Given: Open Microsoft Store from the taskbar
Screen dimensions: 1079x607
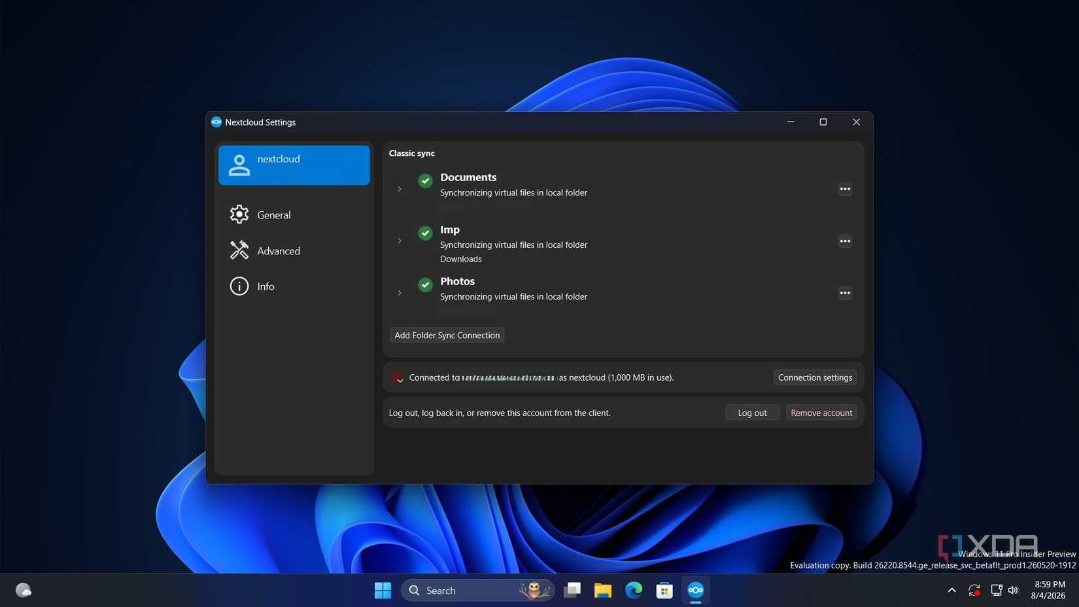Looking at the screenshot, I should (664, 590).
